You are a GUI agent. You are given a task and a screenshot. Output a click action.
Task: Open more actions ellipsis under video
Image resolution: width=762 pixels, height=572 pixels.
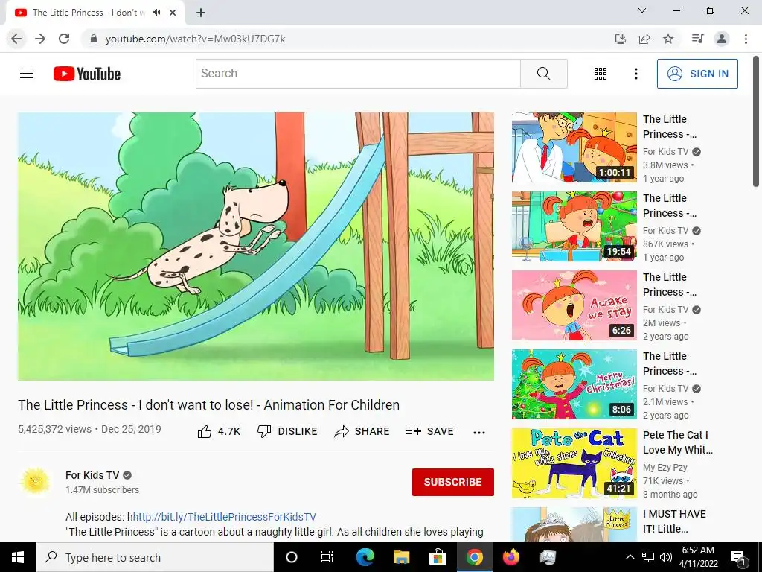pos(478,432)
